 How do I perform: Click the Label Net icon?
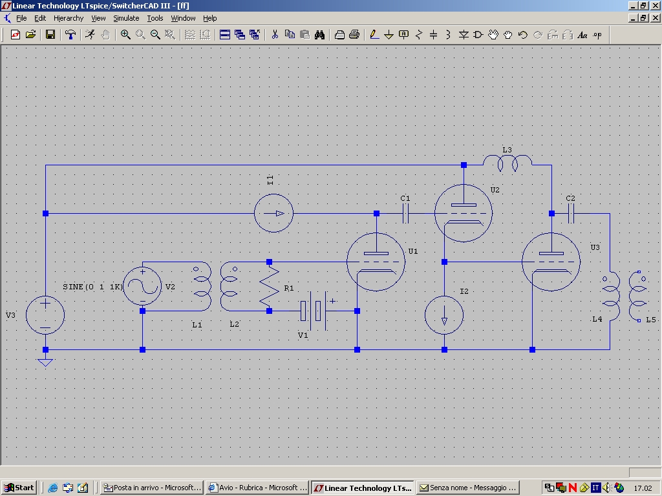403,35
